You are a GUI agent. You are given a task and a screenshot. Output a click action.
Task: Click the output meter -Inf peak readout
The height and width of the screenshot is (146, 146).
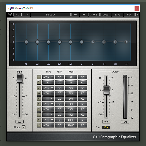pos(125,122)
